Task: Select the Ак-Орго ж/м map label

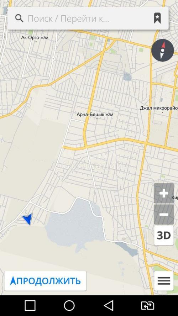Action: point(35,37)
